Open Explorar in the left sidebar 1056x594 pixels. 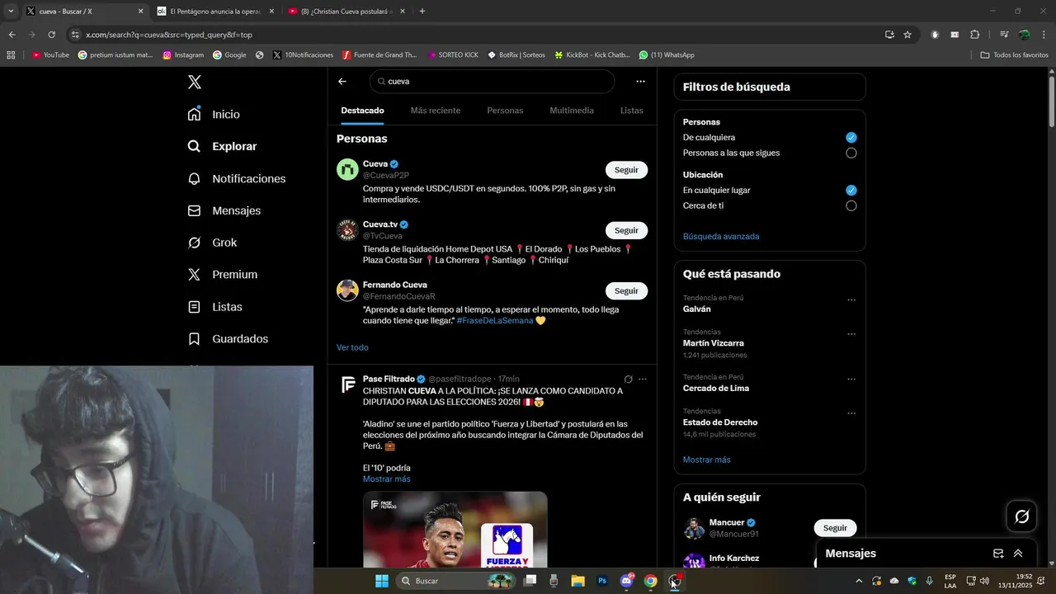(222, 146)
